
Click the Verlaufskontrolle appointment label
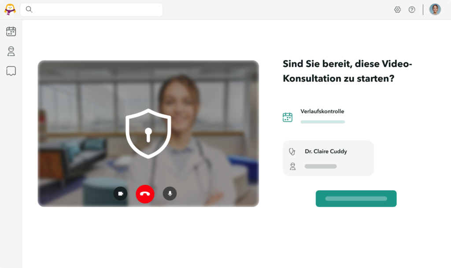322,111
